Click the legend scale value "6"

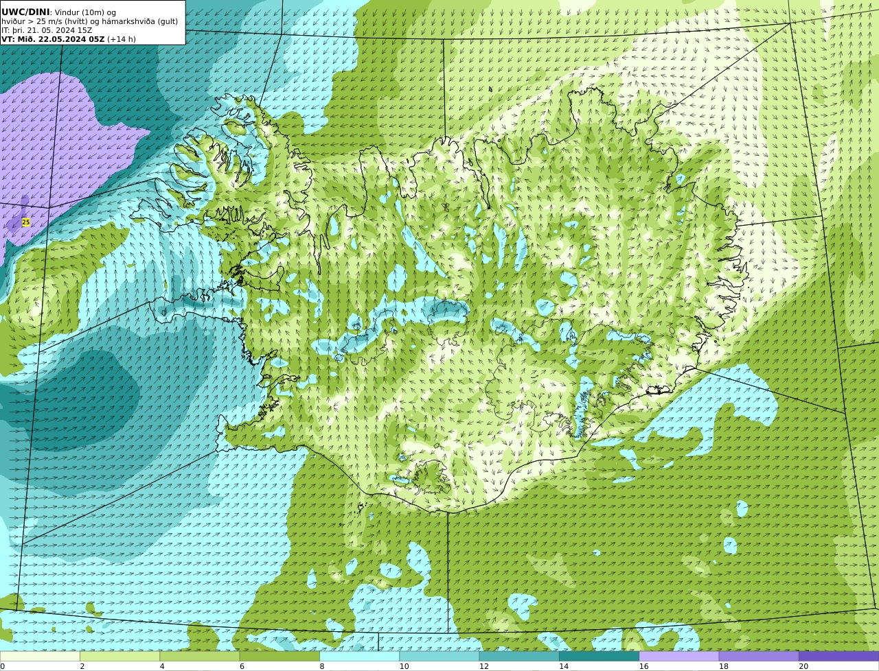pos(242,666)
